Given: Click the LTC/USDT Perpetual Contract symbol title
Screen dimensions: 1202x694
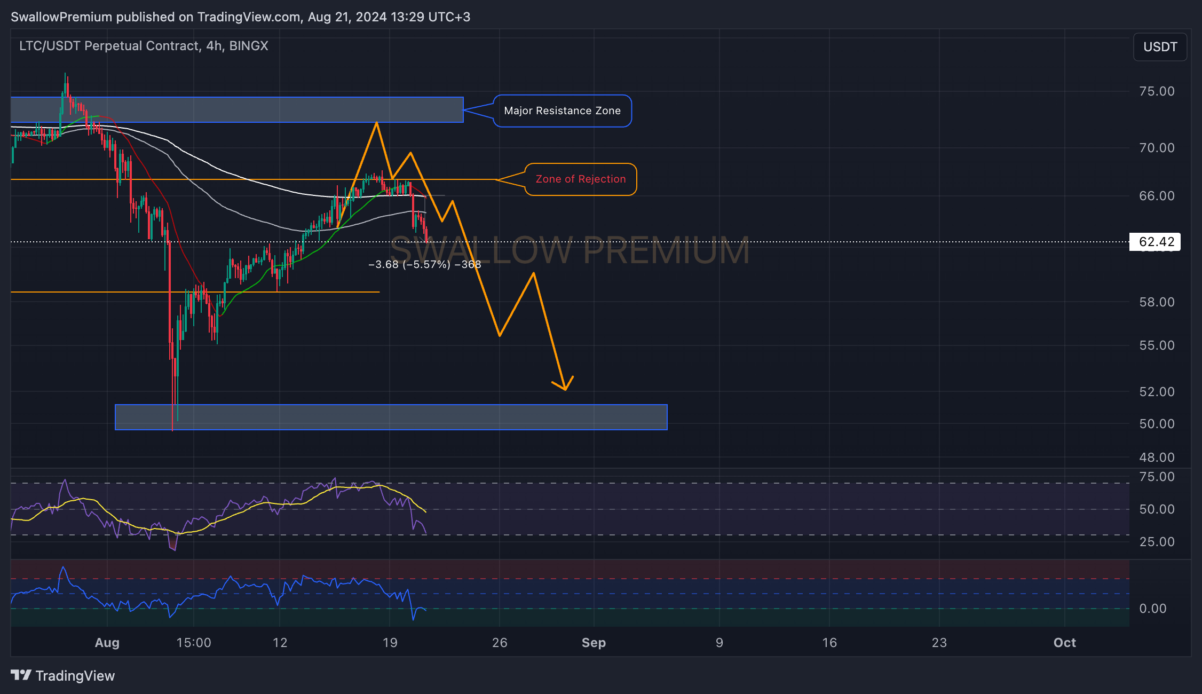Looking at the screenshot, I should click(144, 46).
